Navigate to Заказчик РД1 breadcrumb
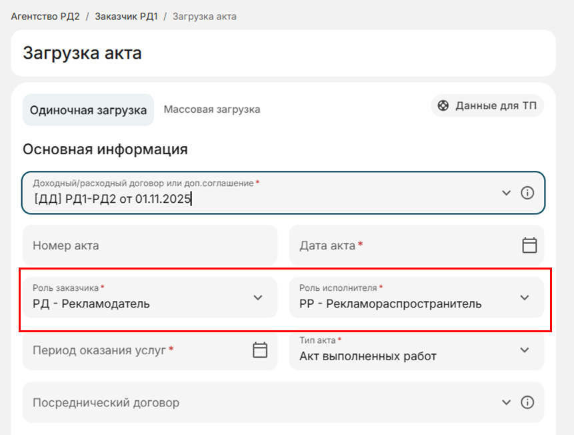 (126, 16)
